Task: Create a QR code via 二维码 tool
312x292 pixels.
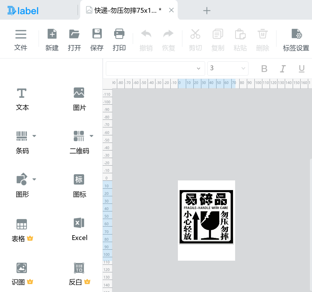Action: (79, 142)
